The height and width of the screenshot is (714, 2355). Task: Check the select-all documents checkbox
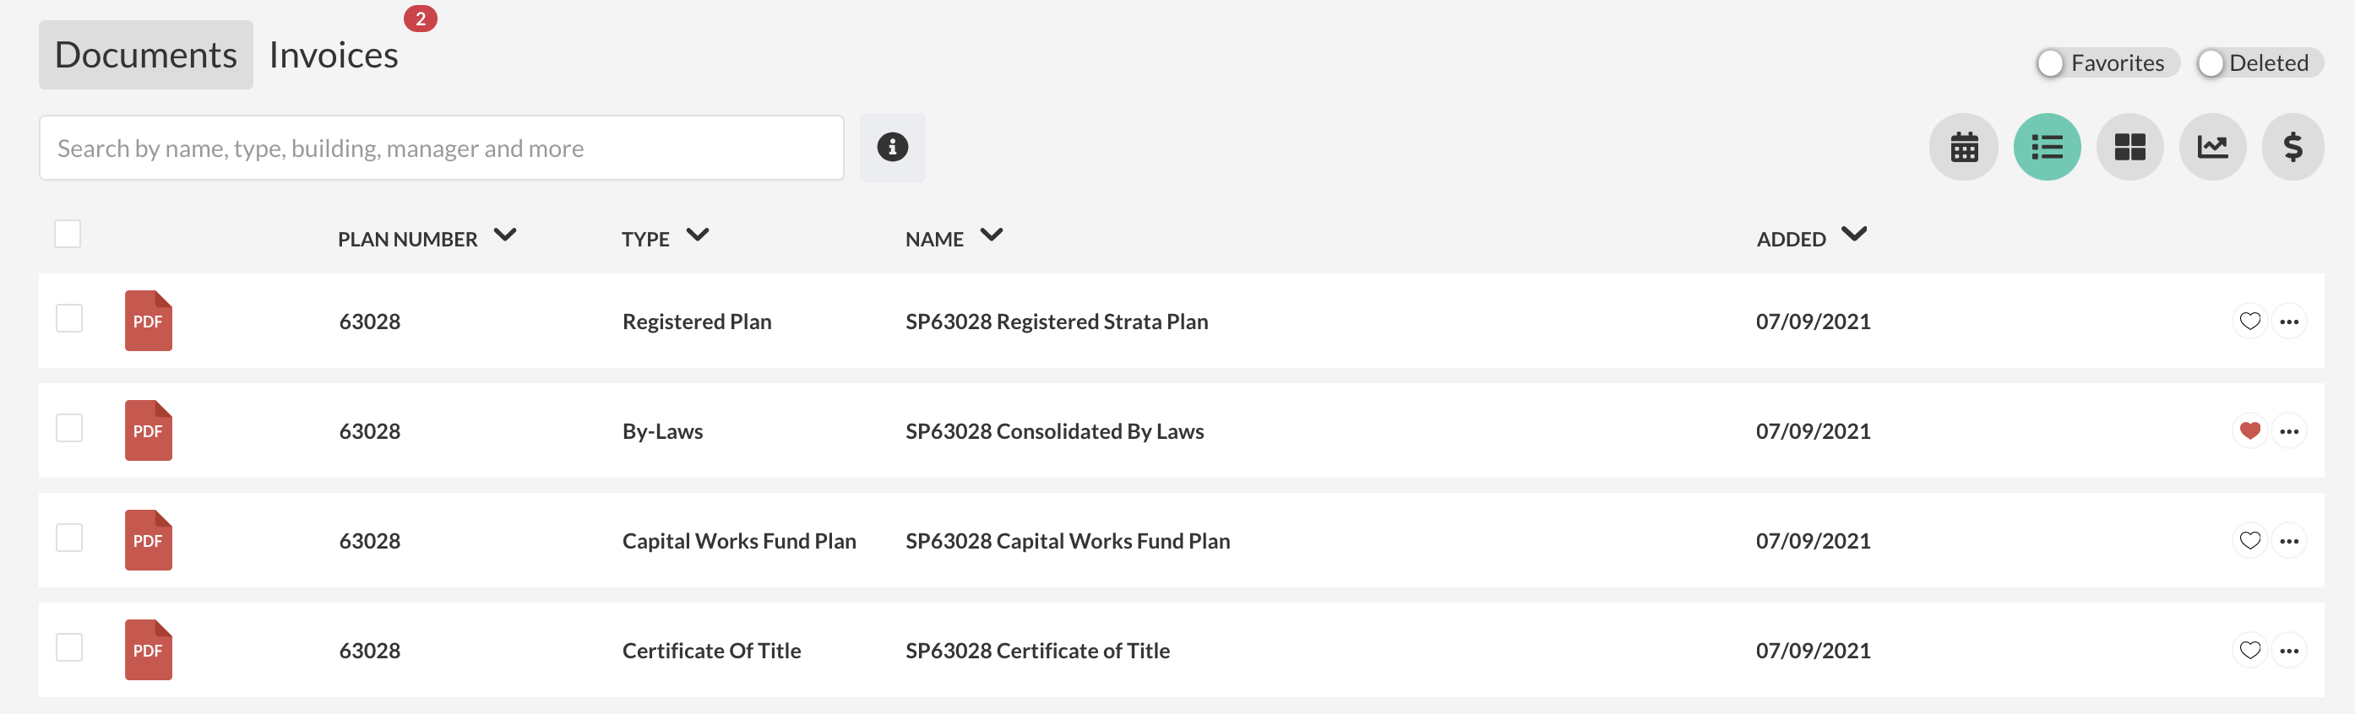tap(68, 234)
